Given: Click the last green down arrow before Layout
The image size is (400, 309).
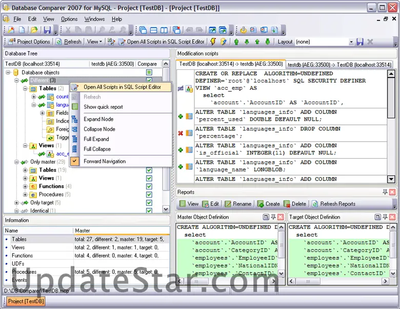Looking at the screenshot, I should click(268, 42).
